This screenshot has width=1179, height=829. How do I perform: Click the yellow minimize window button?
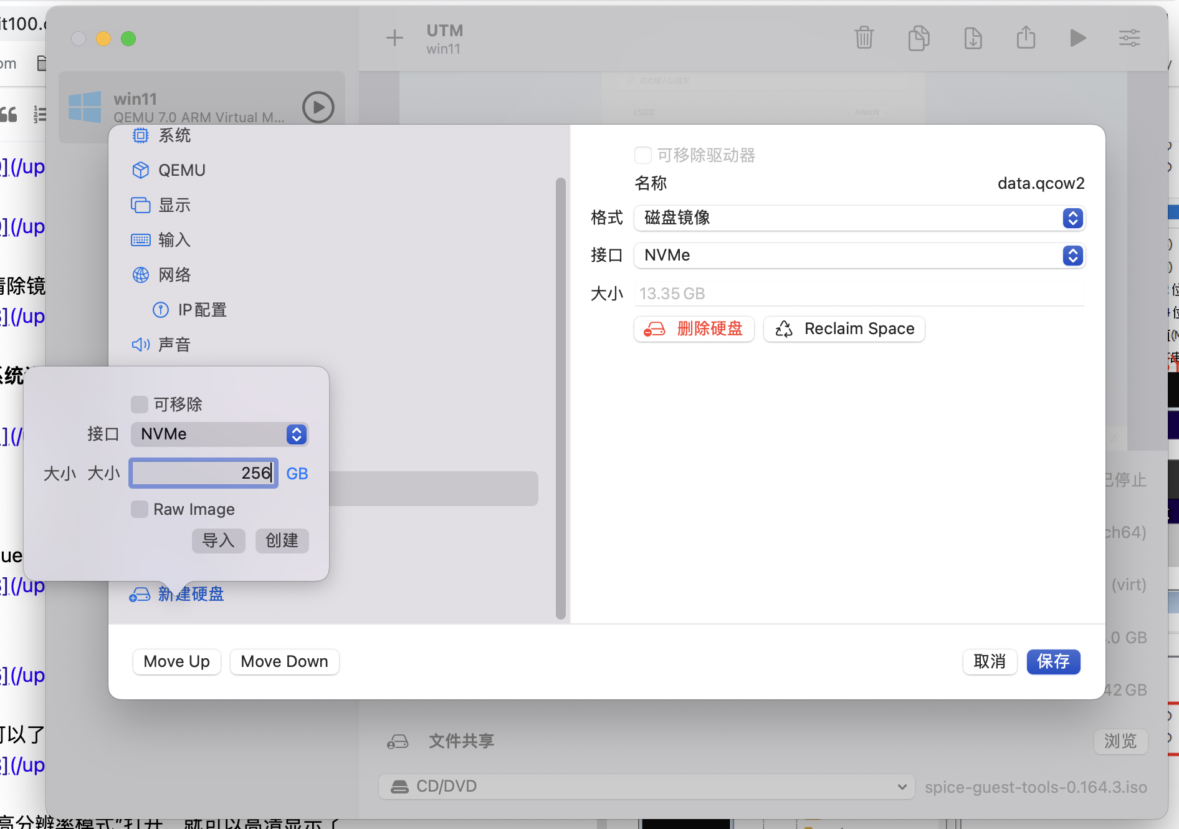pyautogui.click(x=103, y=39)
